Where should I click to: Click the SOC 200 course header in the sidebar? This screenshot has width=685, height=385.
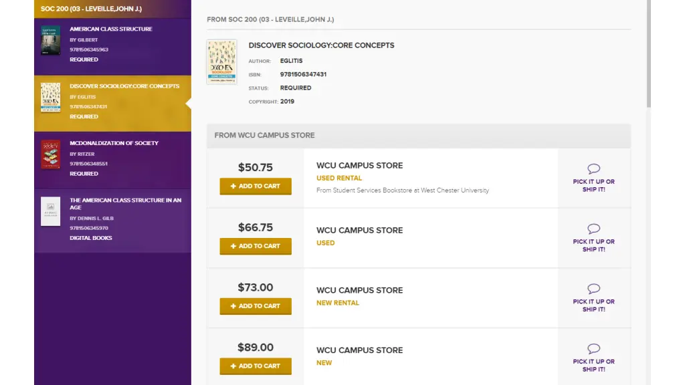[x=91, y=9]
